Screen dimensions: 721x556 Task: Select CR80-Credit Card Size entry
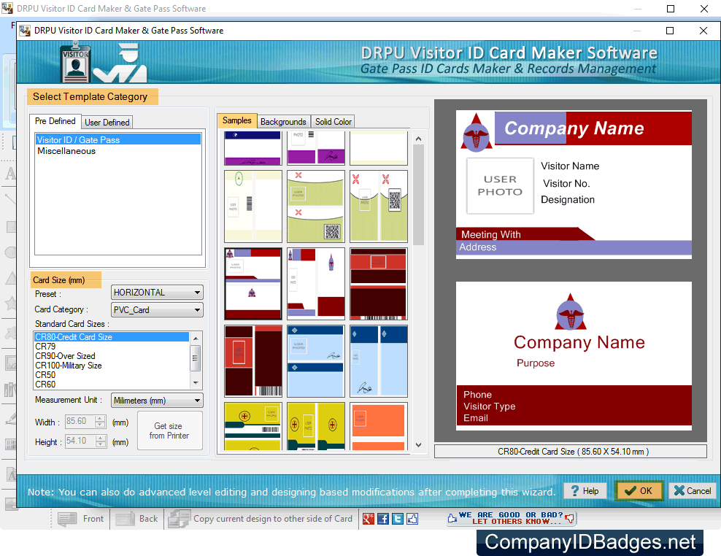tap(112, 337)
